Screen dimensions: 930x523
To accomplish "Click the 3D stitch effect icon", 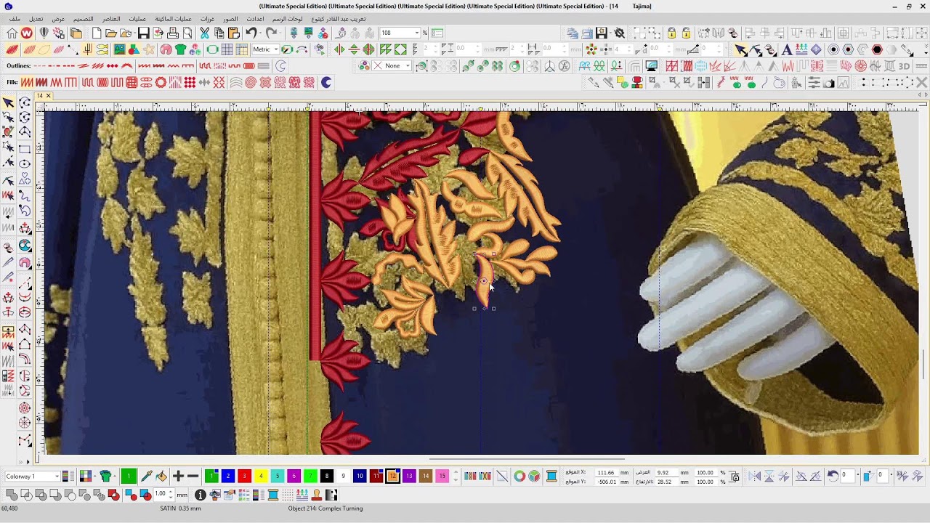I will pyautogui.click(x=905, y=66).
